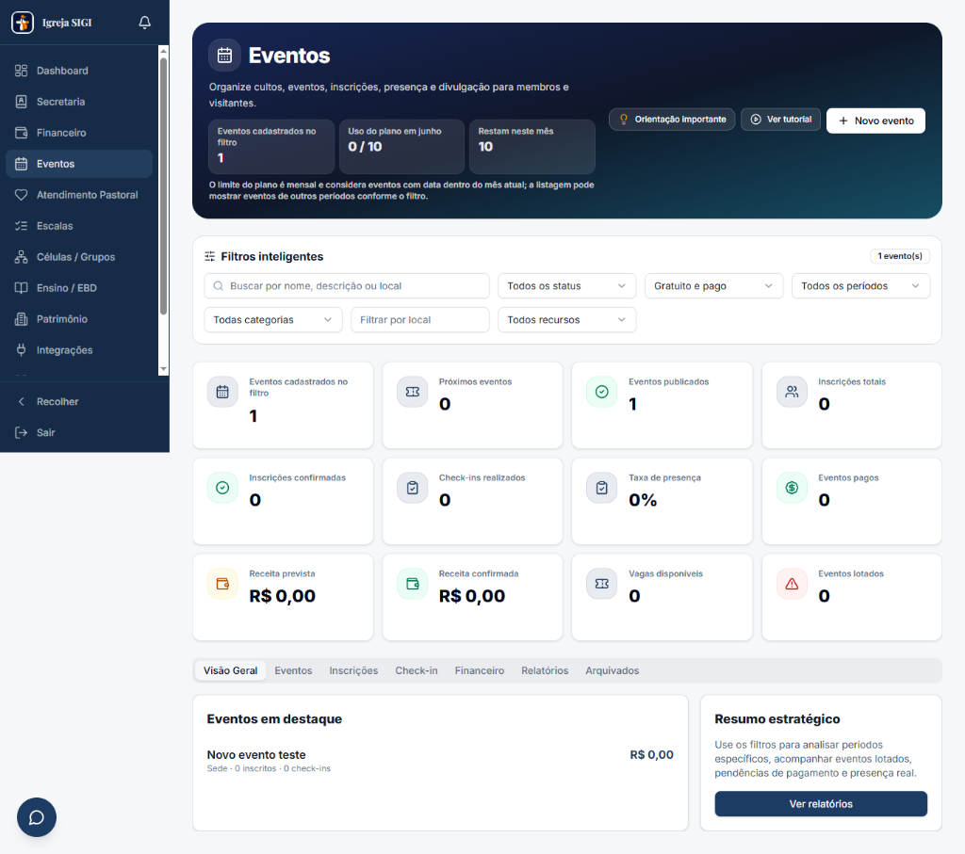
Task: Click the Novo evento button
Action: pos(875,121)
